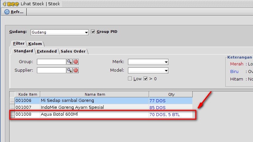The height and width of the screenshot is (142, 253).
Task: Clear the Supplier field with red icon
Action: [x=76, y=70]
